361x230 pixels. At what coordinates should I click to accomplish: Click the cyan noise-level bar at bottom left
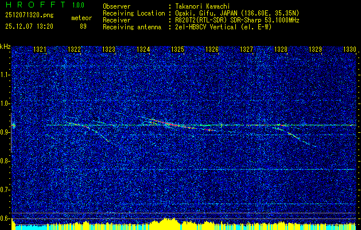click(x=31, y=227)
